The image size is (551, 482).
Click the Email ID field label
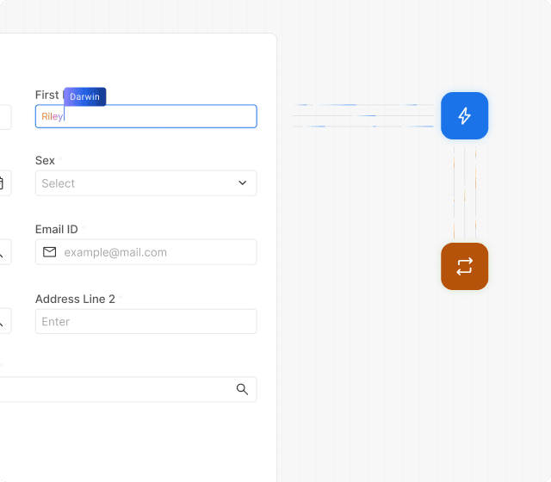(x=57, y=229)
